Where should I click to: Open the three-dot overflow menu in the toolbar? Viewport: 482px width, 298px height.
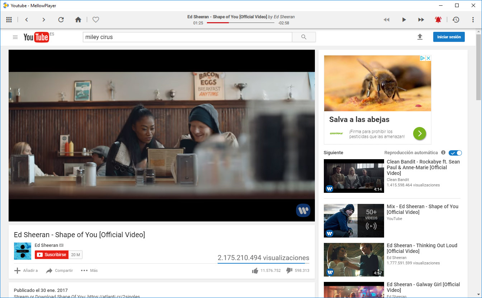click(x=473, y=20)
